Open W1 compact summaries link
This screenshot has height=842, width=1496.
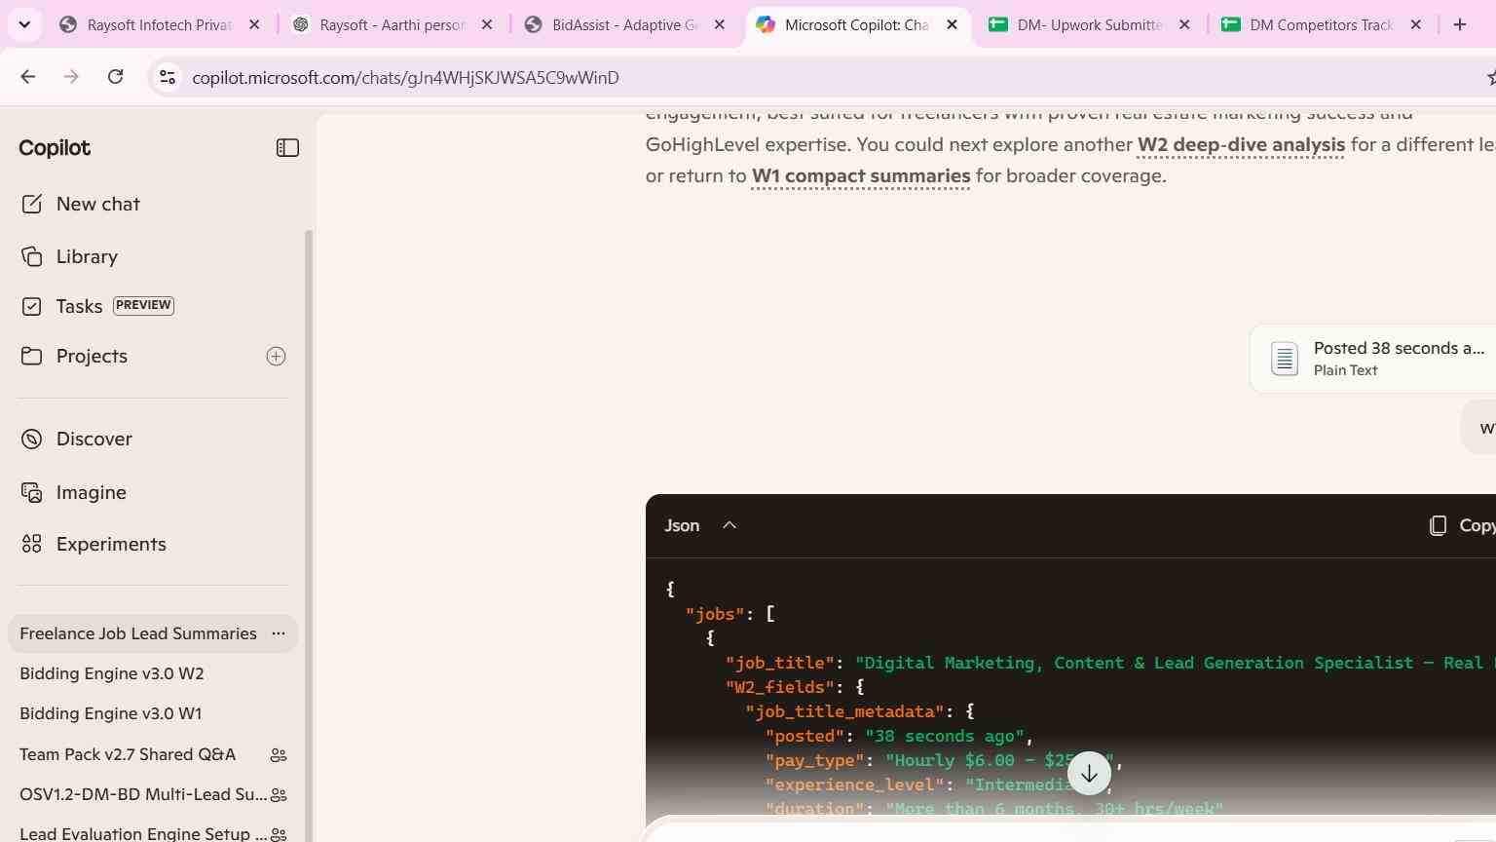click(x=861, y=175)
